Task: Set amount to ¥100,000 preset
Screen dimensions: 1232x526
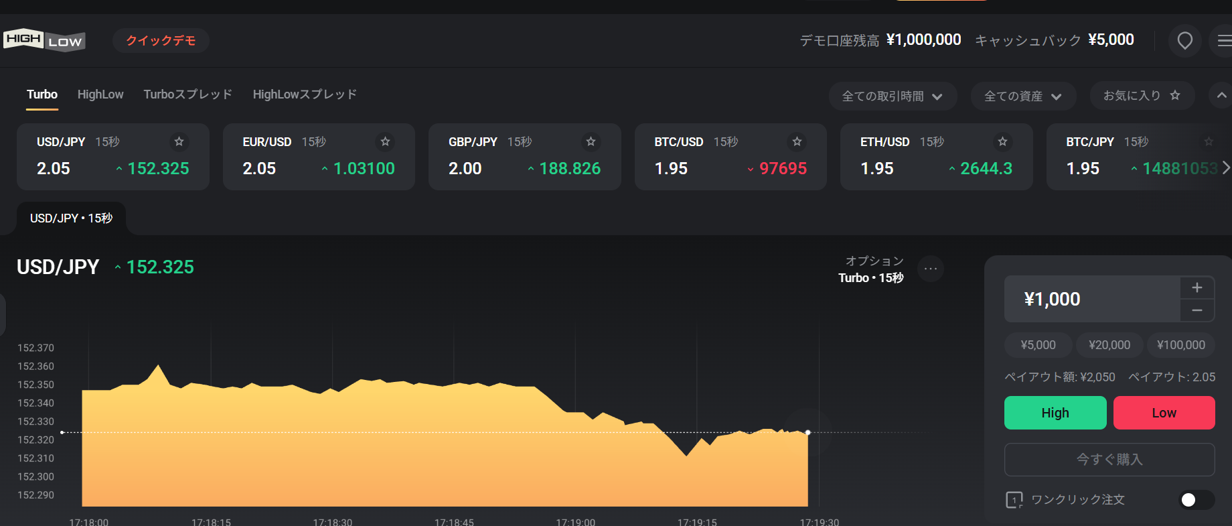Action: (1181, 345)
